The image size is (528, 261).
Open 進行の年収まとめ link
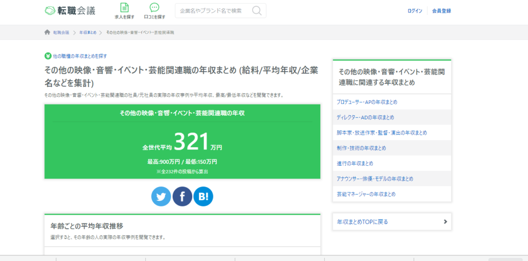click(355, 164)
